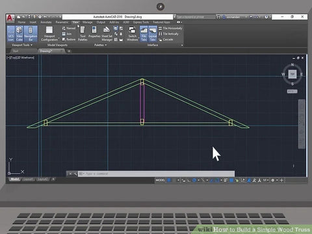
Task: Click the Undo arrow in quick access toolbar
Action: 45,17
